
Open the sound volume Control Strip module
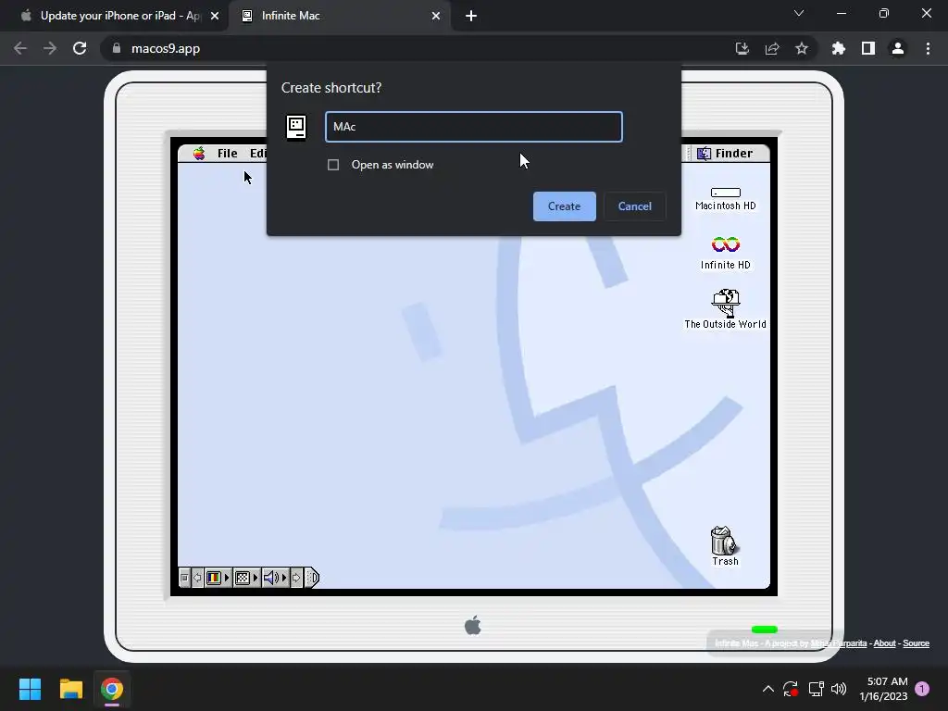pyautogui.click(x=271, y=578)
